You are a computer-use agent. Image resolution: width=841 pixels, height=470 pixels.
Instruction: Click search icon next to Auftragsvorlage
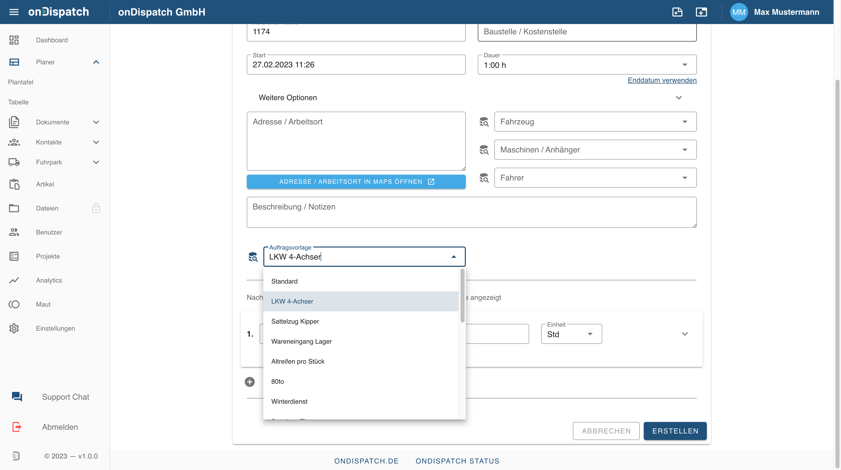coord(253,257)
